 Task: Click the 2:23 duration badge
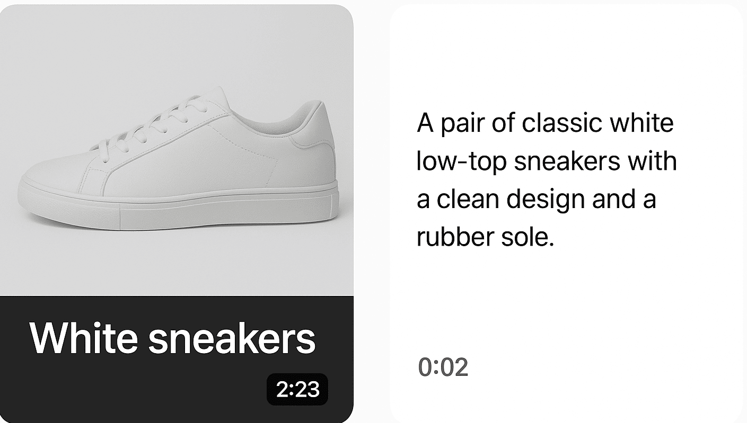[x=297, y=389]
